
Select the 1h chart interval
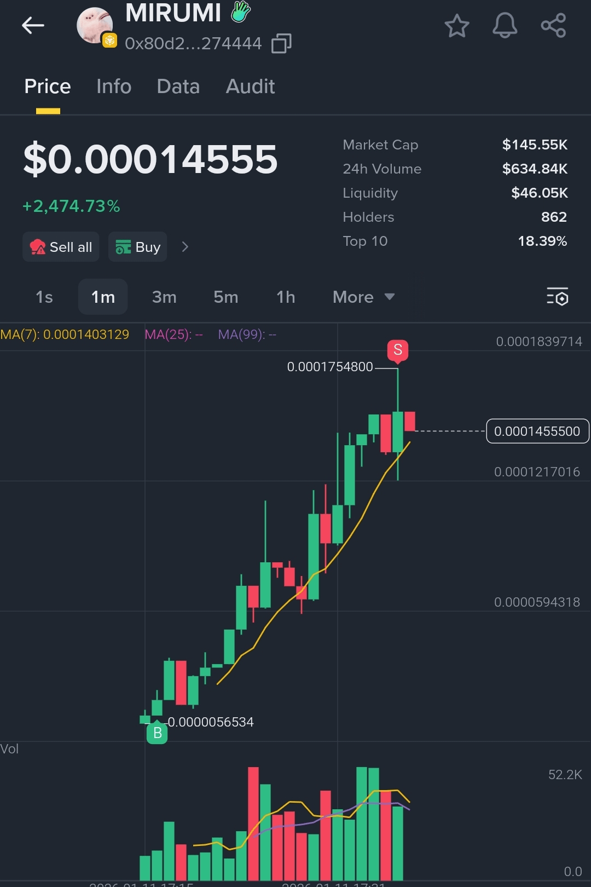(x=286, y=297)
